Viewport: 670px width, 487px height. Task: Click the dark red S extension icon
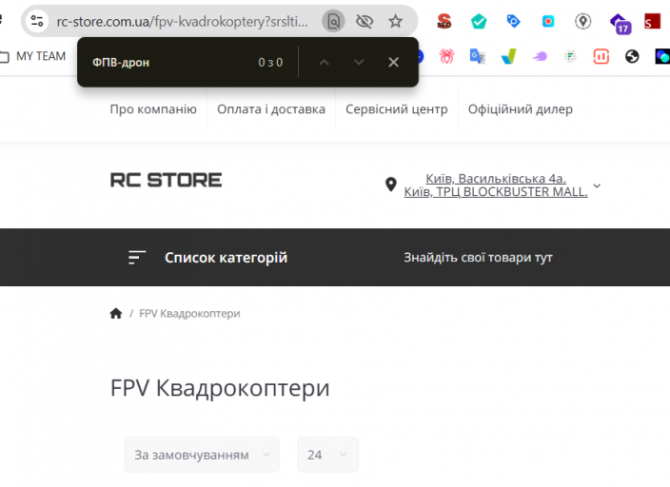point(652,21)
